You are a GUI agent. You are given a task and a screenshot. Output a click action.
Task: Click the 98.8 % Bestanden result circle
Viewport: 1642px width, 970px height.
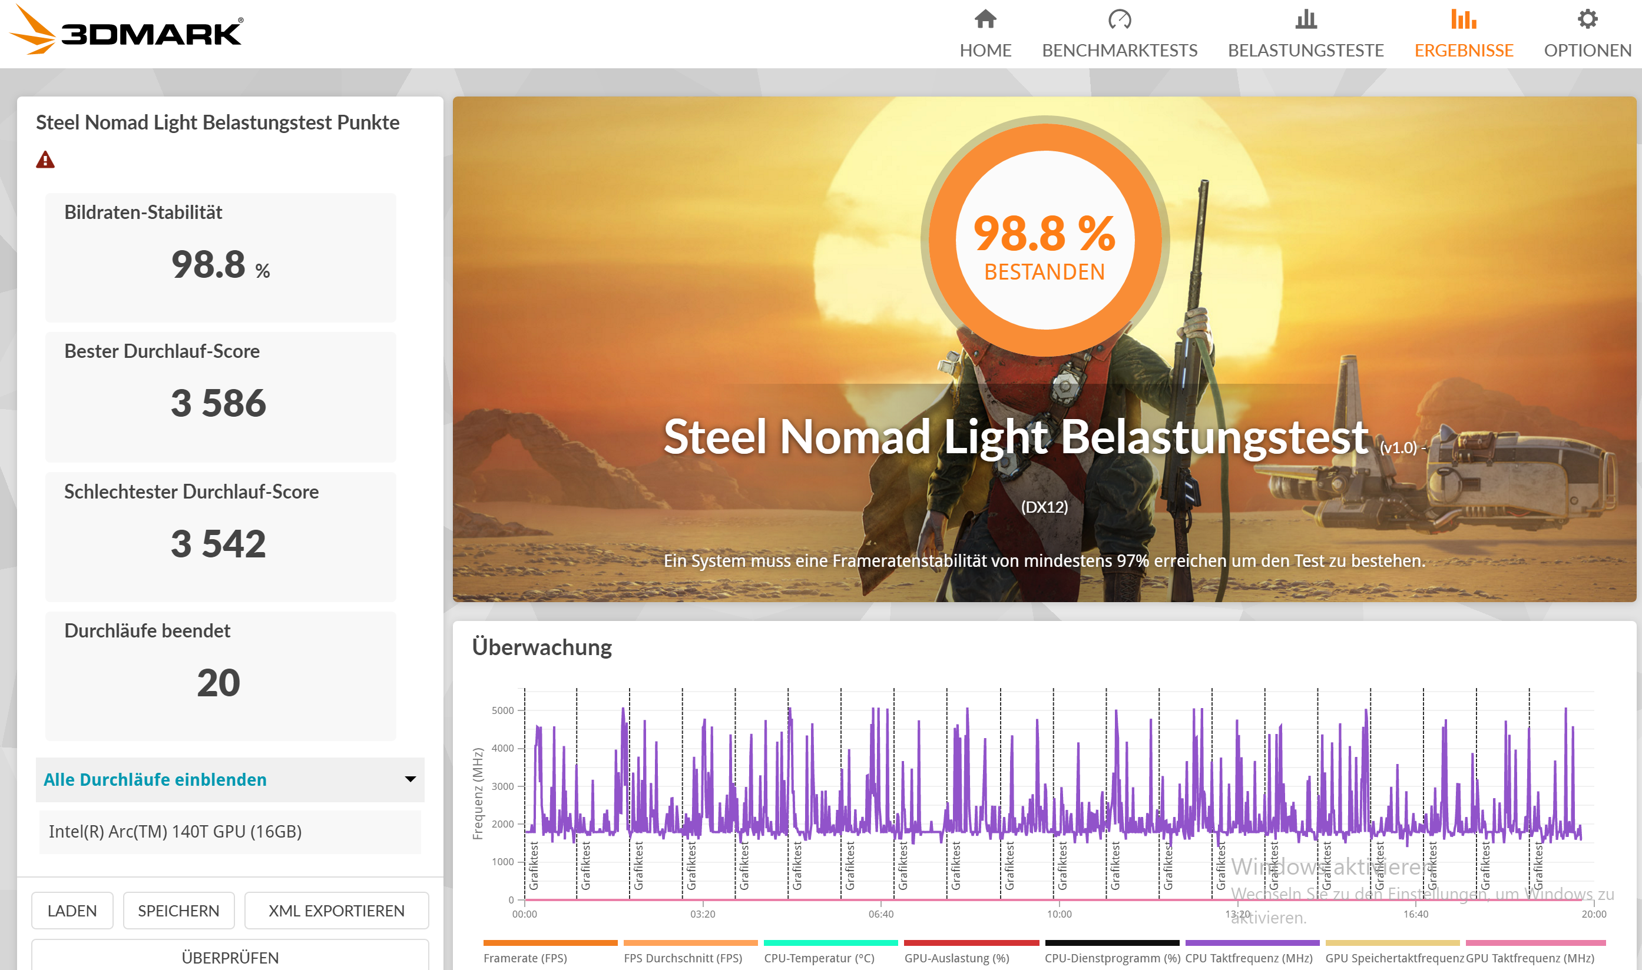coord(1044,240)
